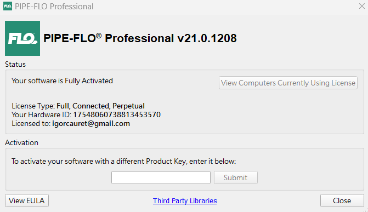Submit the entered product key

[x=236, y=177]
